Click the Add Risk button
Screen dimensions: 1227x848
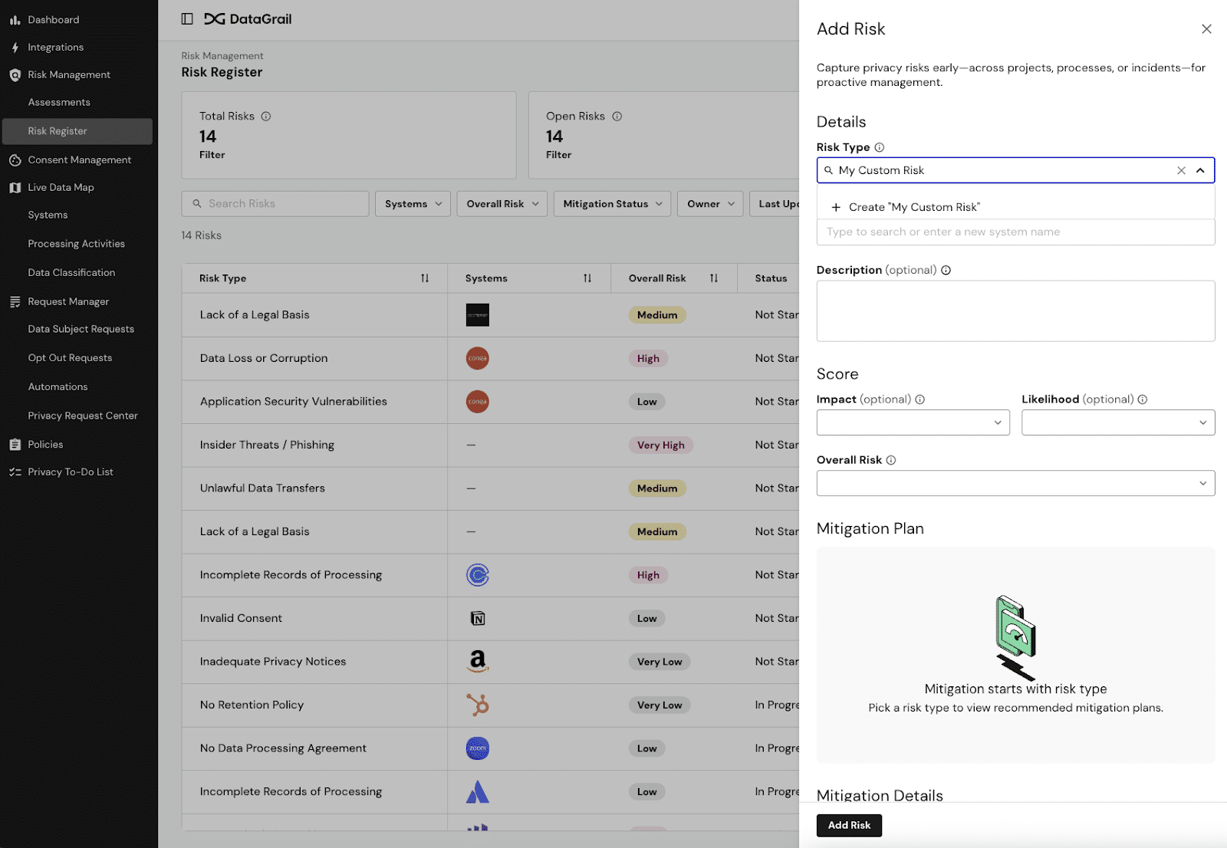coord(849,825)
